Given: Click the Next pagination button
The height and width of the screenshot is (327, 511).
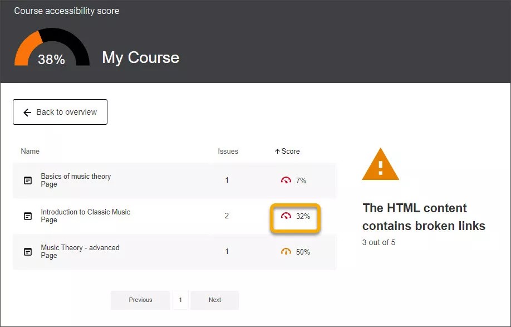Looking at the screenshot, I should [x=215, y=300].
